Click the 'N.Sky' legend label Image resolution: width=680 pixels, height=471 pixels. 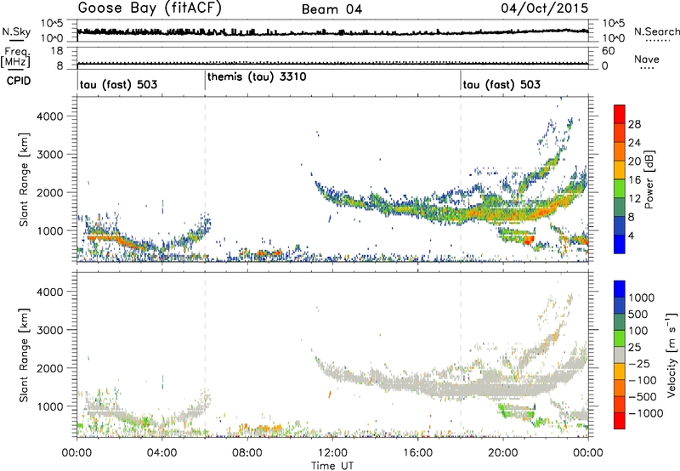pos(16,31)
